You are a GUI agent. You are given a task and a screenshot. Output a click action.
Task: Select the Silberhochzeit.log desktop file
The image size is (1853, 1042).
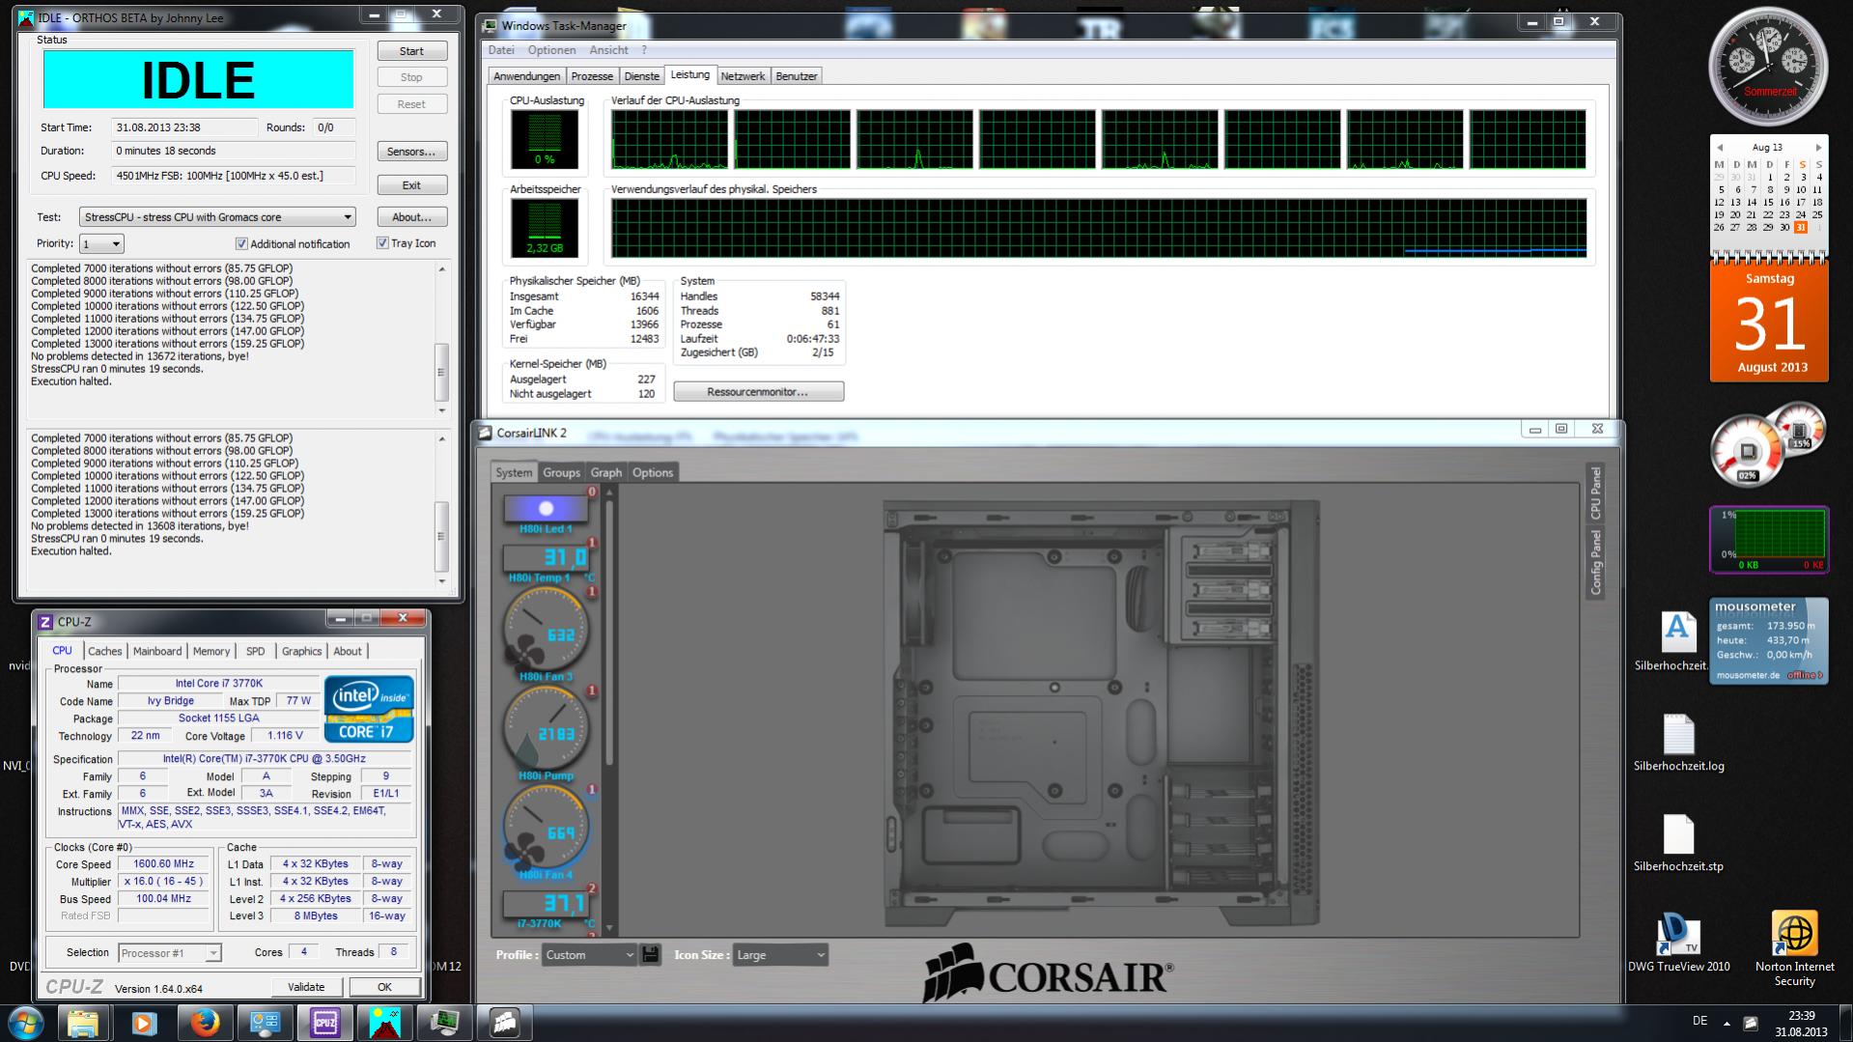(x=1678, y=742)
